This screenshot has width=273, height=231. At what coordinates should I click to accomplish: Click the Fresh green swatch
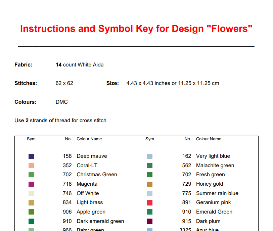150,175
